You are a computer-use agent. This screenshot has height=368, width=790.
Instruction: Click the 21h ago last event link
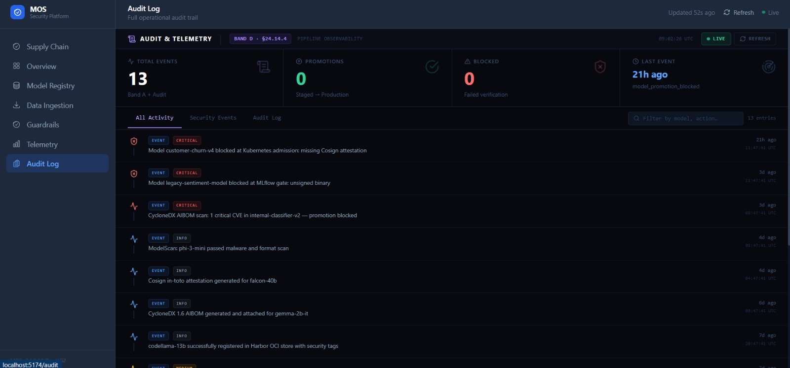[x=650, y=74]
